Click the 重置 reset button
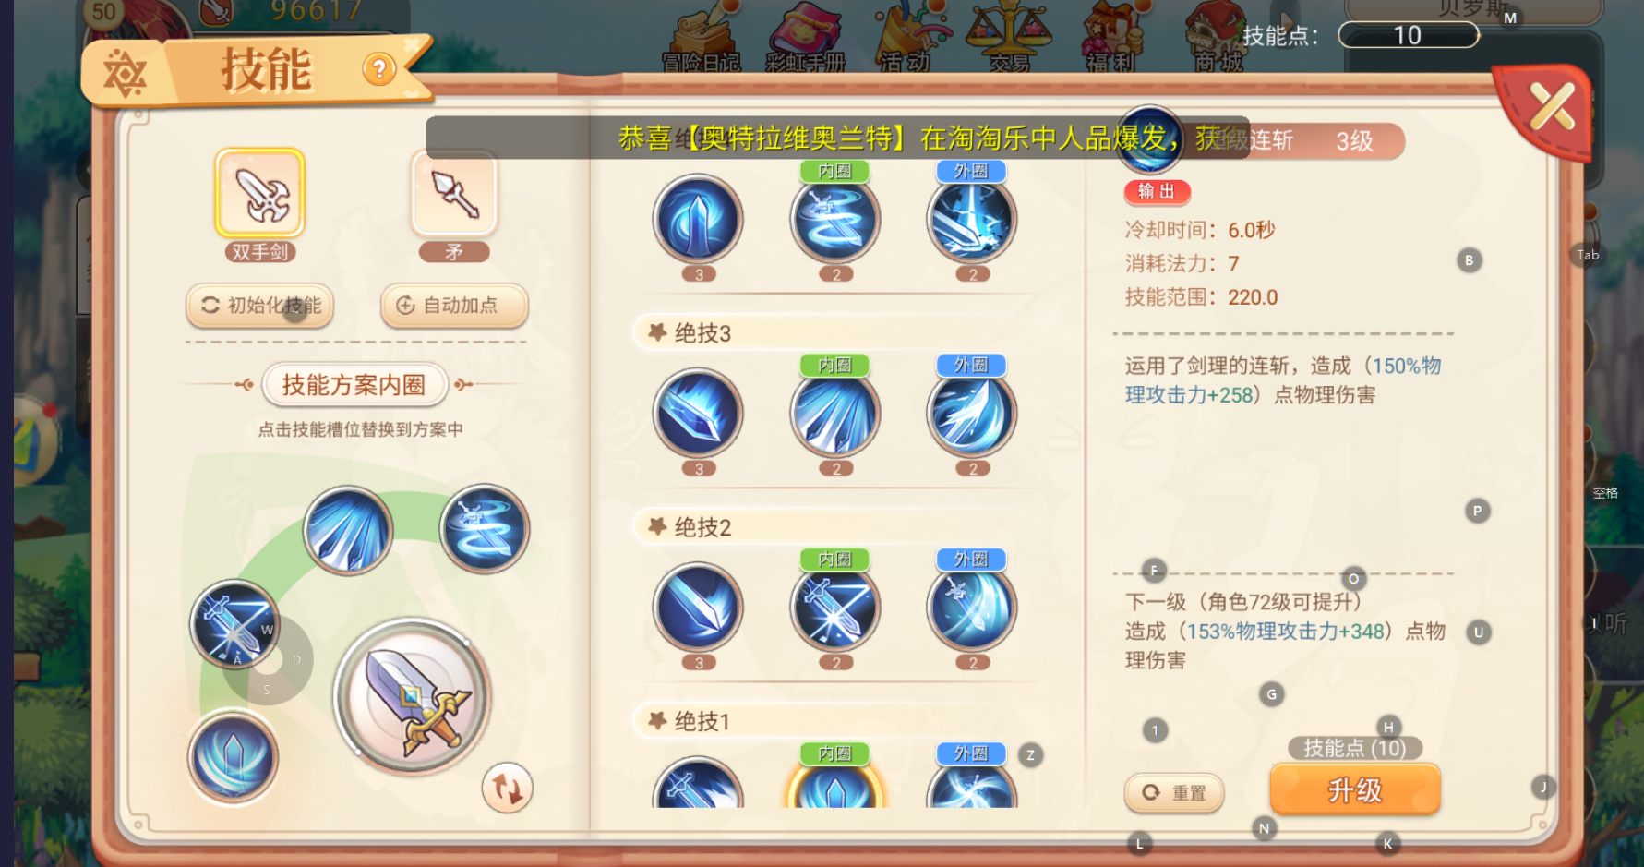 1174,792
